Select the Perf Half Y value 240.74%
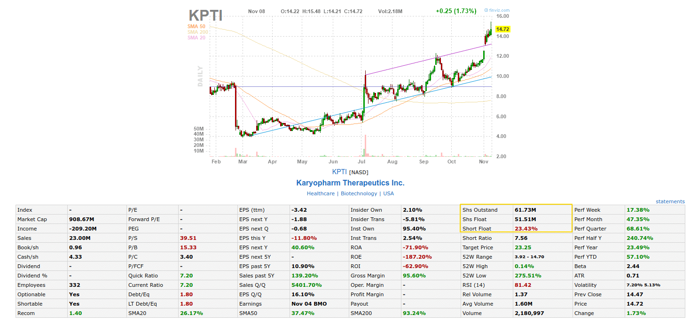The height and width of the screenshot is (323, 698). pos(640,238)
